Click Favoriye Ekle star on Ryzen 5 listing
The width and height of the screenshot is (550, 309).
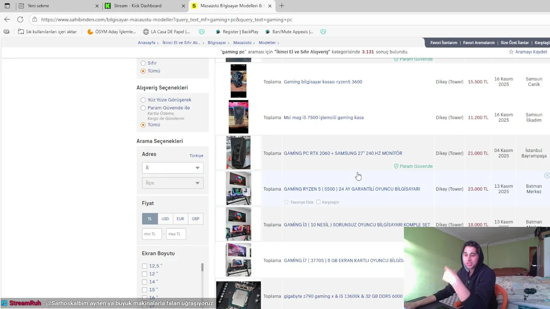(286, 202)
